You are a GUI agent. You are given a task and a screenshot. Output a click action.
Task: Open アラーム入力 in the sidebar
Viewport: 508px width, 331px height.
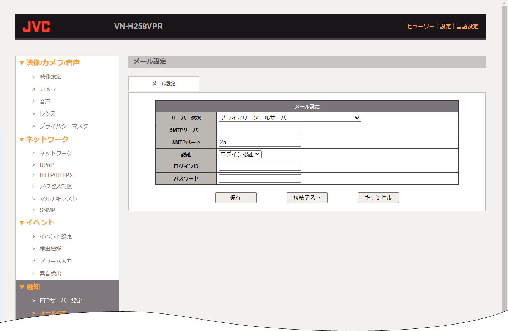coord(56,261)
